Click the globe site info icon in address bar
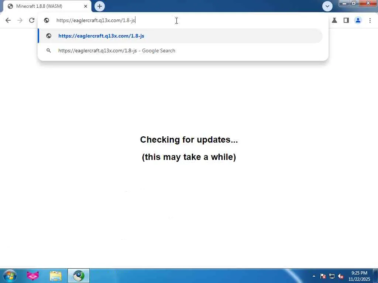This screenshot has width=378, height=283. pos(47,21)
